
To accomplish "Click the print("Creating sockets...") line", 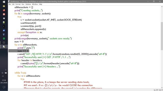I will 29,10.
